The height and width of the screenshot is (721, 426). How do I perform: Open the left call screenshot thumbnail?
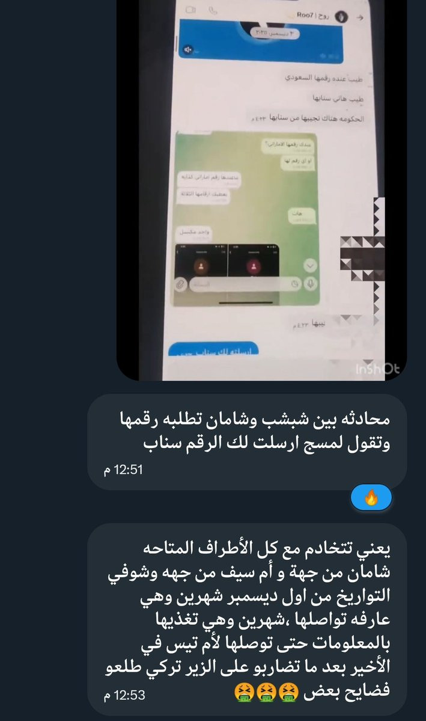point(201,261)
